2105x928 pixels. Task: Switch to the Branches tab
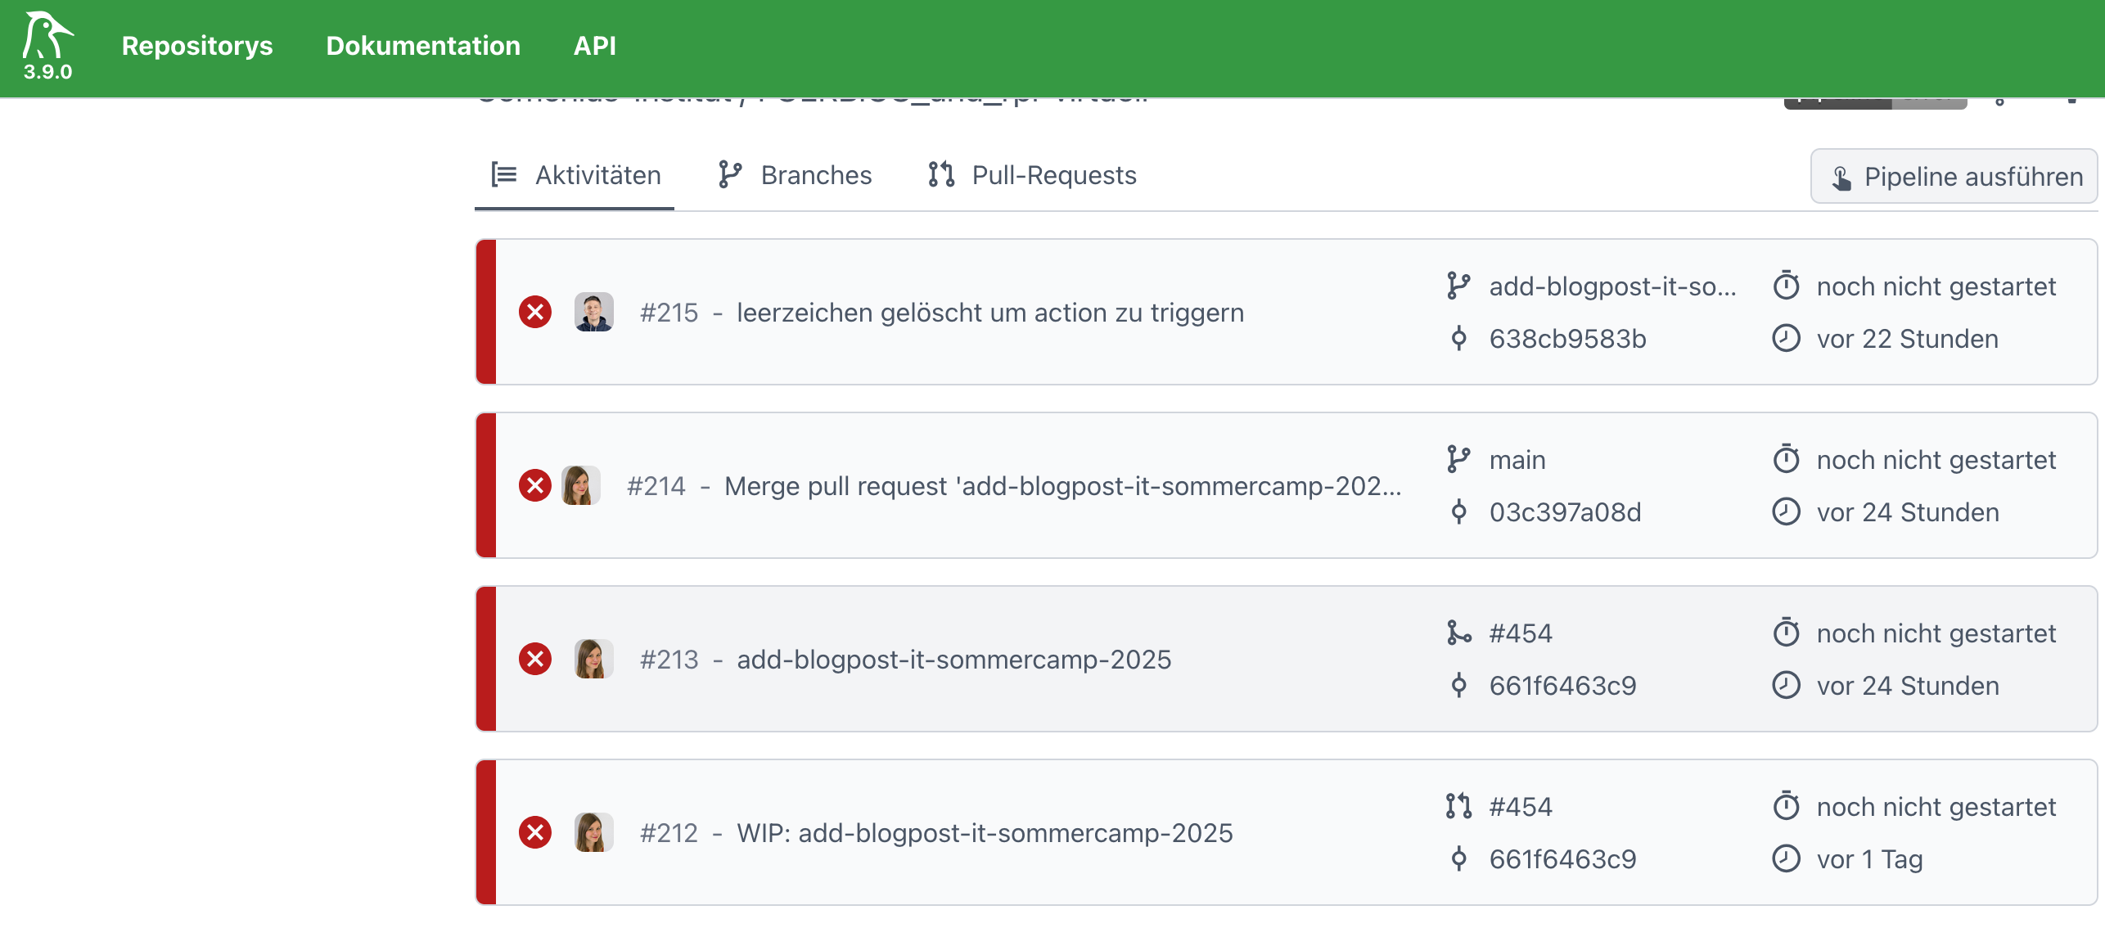click(795, 175)
